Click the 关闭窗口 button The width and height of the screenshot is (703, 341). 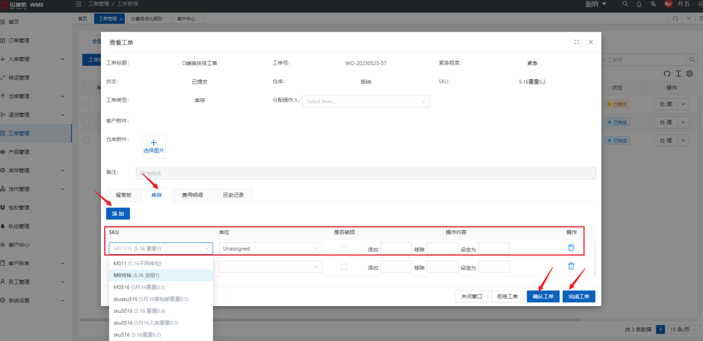472,297
